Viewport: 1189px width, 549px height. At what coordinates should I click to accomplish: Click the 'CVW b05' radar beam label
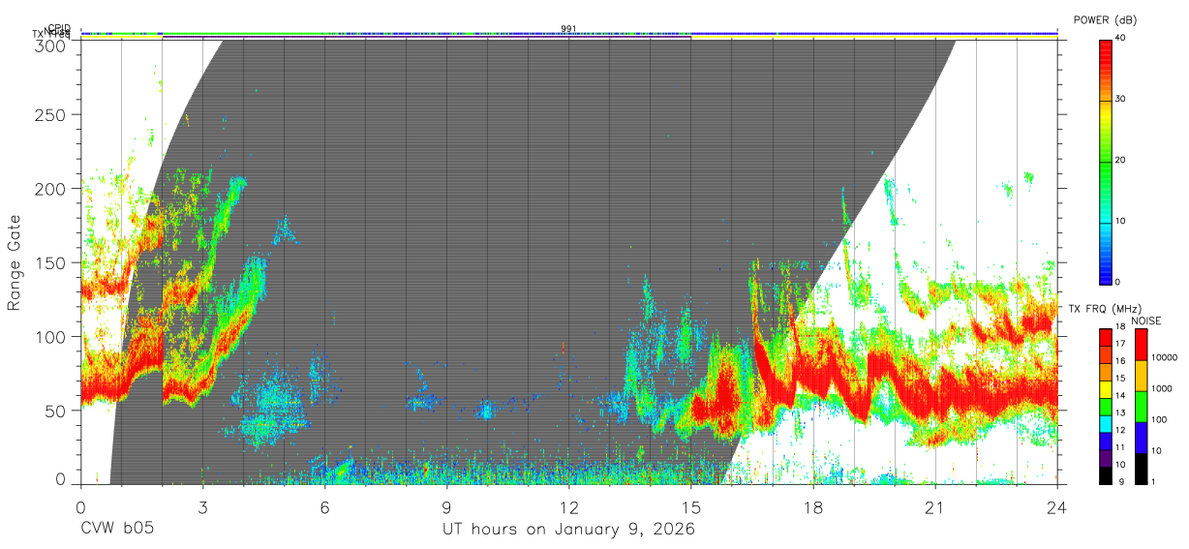pos(117,529)
